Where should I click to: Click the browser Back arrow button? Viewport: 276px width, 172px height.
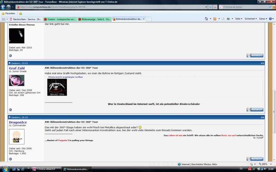3,7
